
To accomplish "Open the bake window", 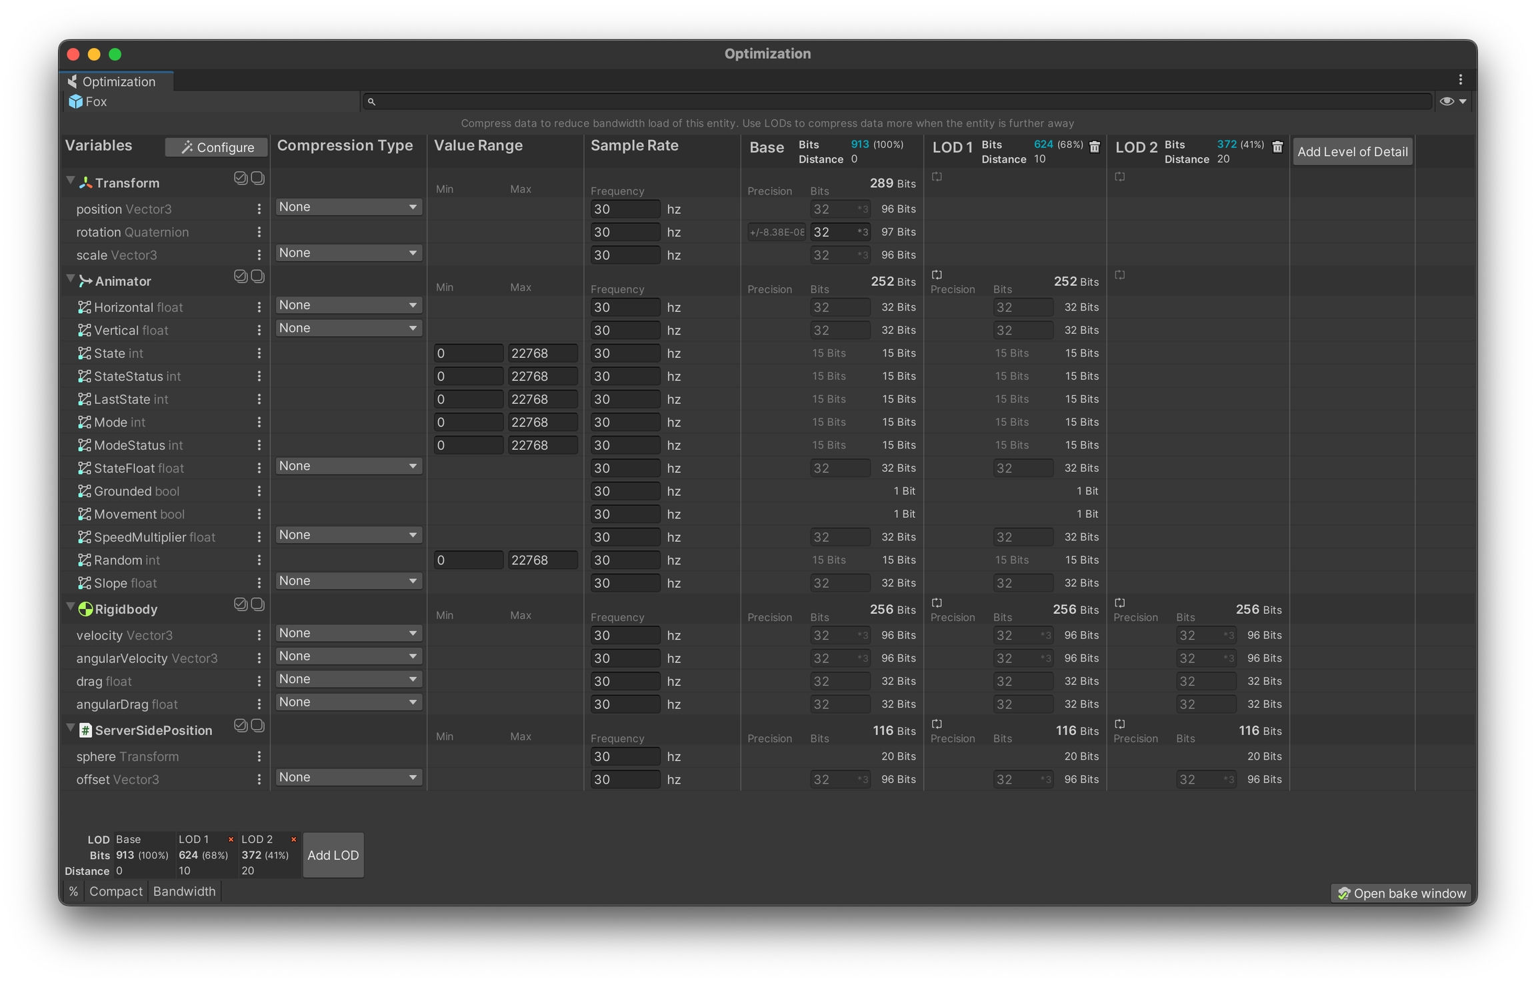I will (1401, 893).
